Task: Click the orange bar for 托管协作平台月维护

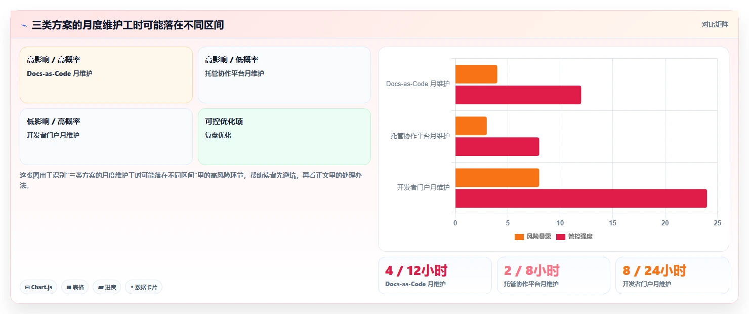Action: (x=471, y=126)
